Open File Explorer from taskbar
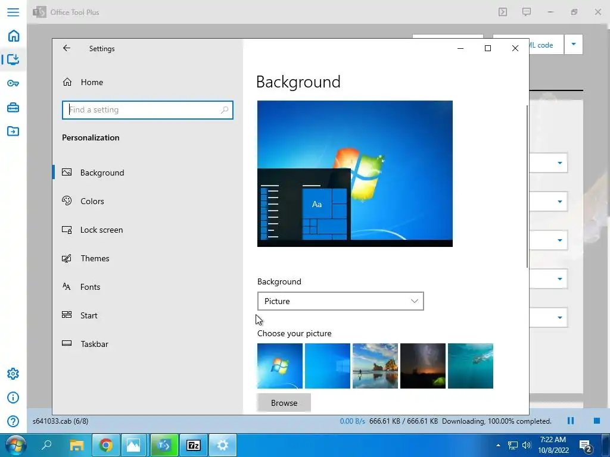Screen dimensions: 610x457 click(77, 445)
